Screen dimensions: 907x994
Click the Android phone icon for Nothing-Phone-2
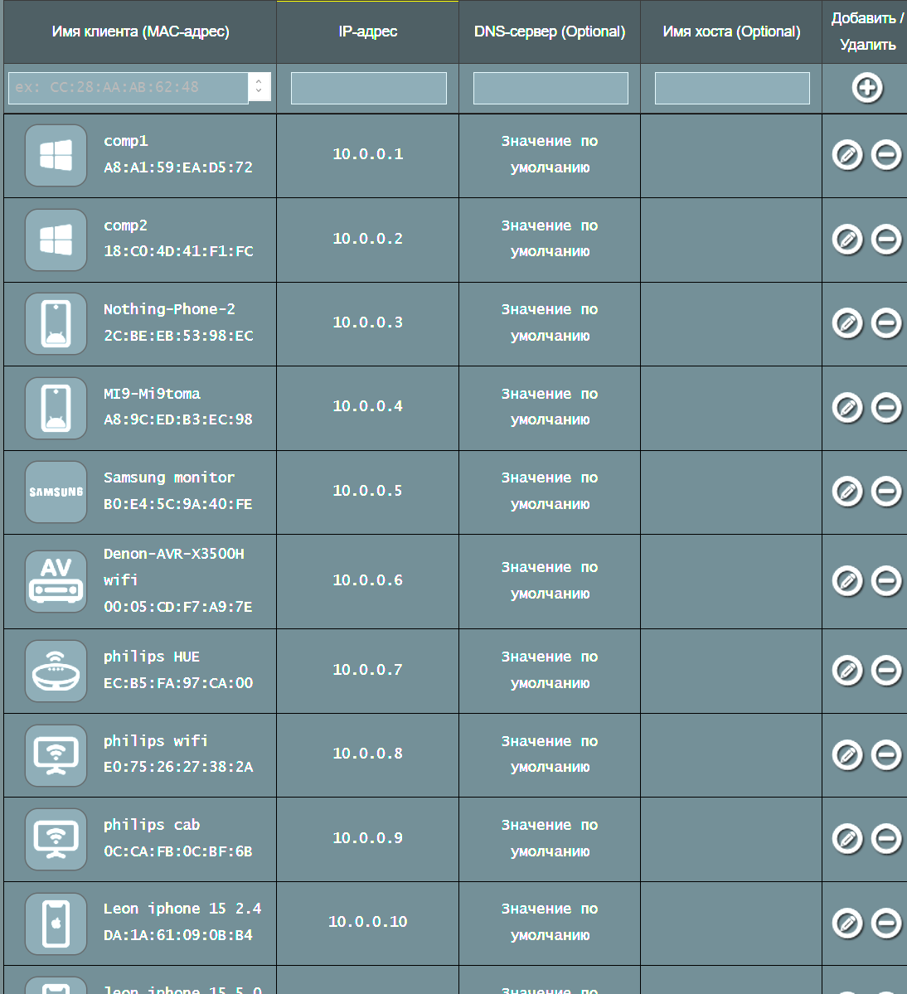[56, 323]
